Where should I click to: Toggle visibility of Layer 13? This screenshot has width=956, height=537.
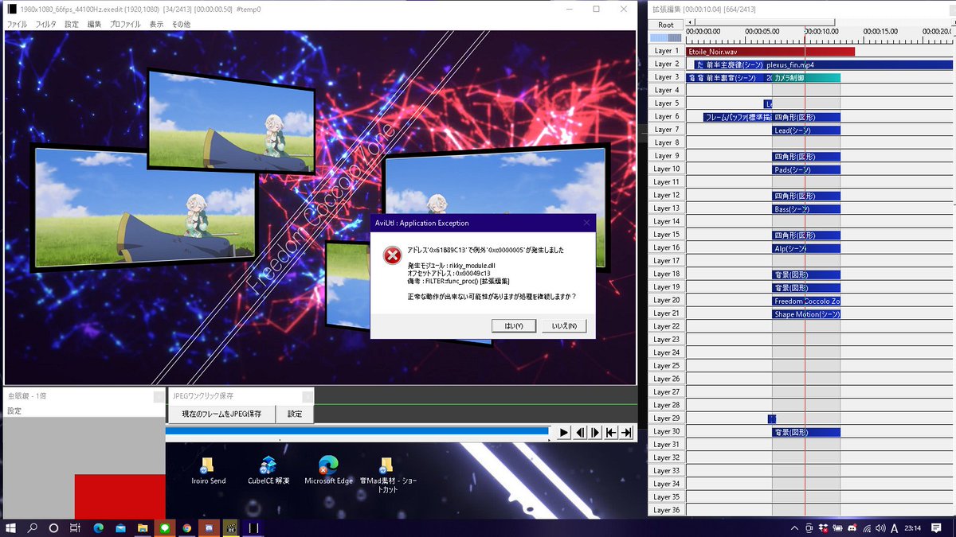(666, 208)
